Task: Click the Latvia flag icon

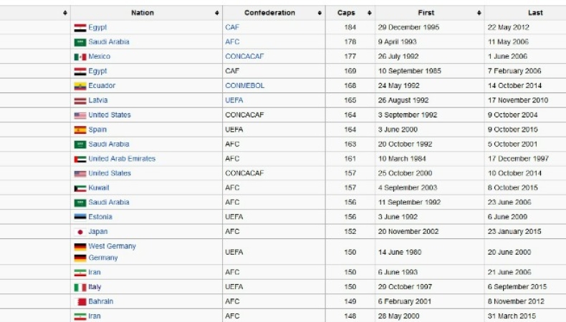Action: tap(80, 101)
